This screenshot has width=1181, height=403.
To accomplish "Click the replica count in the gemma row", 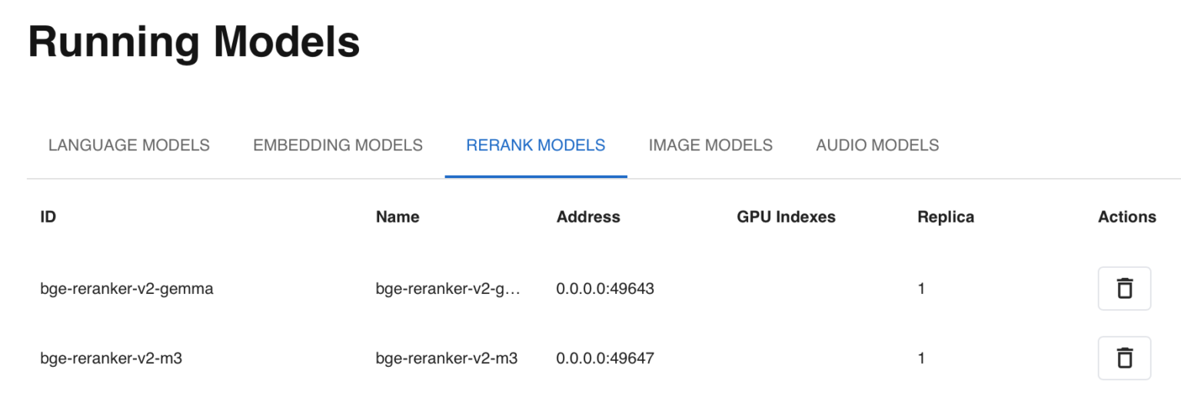I will pyautogui.click(x=921, y=289).
